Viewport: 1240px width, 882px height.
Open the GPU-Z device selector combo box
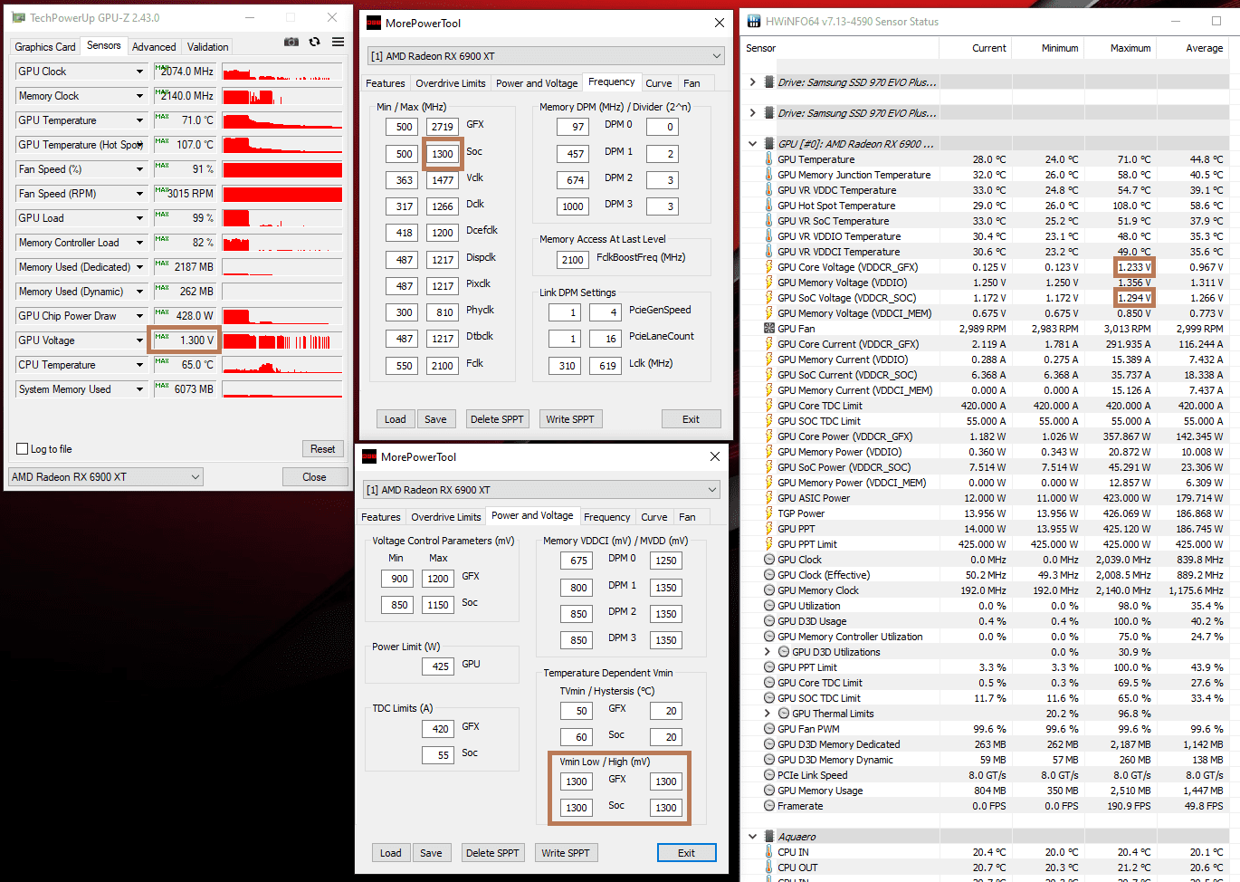[x=106, y=477]
